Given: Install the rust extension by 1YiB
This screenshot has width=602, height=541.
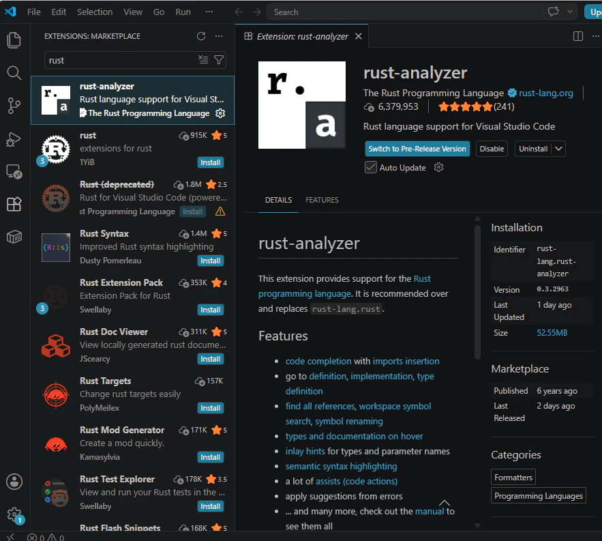Looking at the screenshot, I should pos(211,162).
